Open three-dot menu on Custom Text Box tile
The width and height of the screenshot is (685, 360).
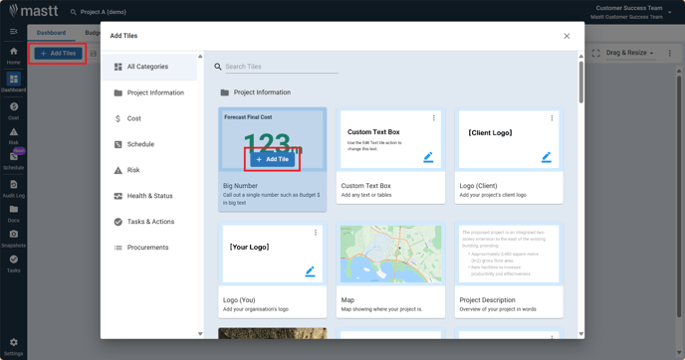(434, 117)
